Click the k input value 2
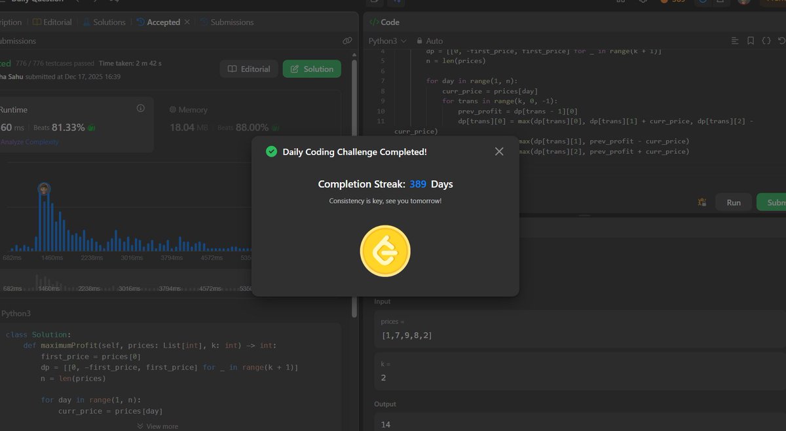The width and height of the screenshot is (786, 431). (x=385, y=378)
